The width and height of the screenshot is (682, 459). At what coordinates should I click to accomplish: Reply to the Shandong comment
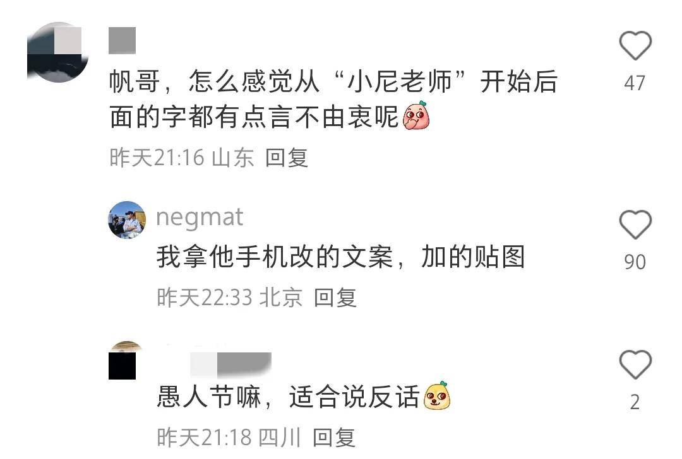coord(287,157)
